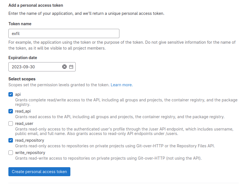Click the "Expiration date" field label
The image size is (243, 184).
[23, 58]
